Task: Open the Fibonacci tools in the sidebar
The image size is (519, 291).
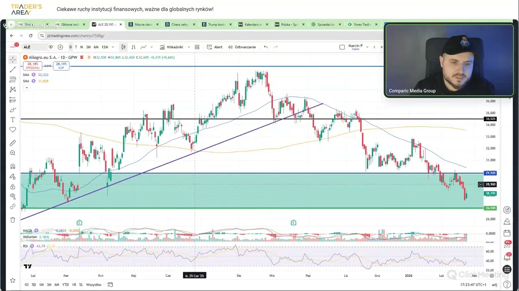Action: click(x=13, y=80)
